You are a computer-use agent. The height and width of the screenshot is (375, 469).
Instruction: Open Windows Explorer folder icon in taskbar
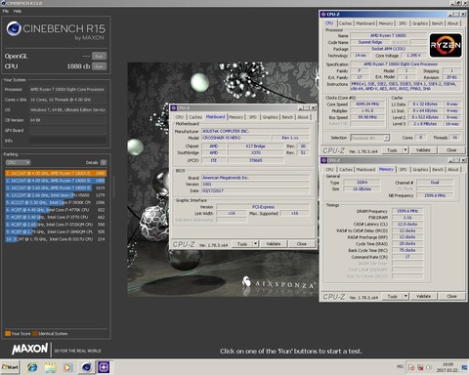[50, 367]
